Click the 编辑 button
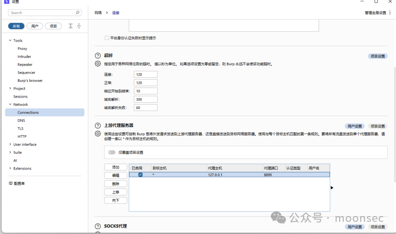 115,175
